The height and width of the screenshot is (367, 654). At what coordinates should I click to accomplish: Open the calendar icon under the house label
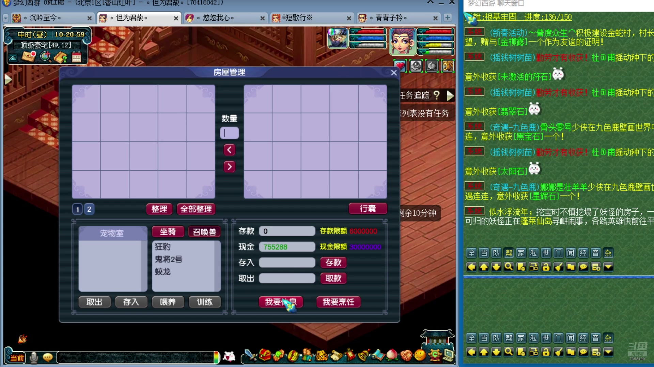(77, 57)
